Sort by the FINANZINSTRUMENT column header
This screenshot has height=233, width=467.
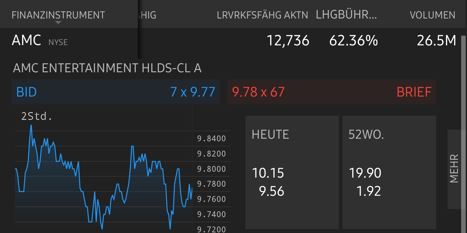point(58,15)
